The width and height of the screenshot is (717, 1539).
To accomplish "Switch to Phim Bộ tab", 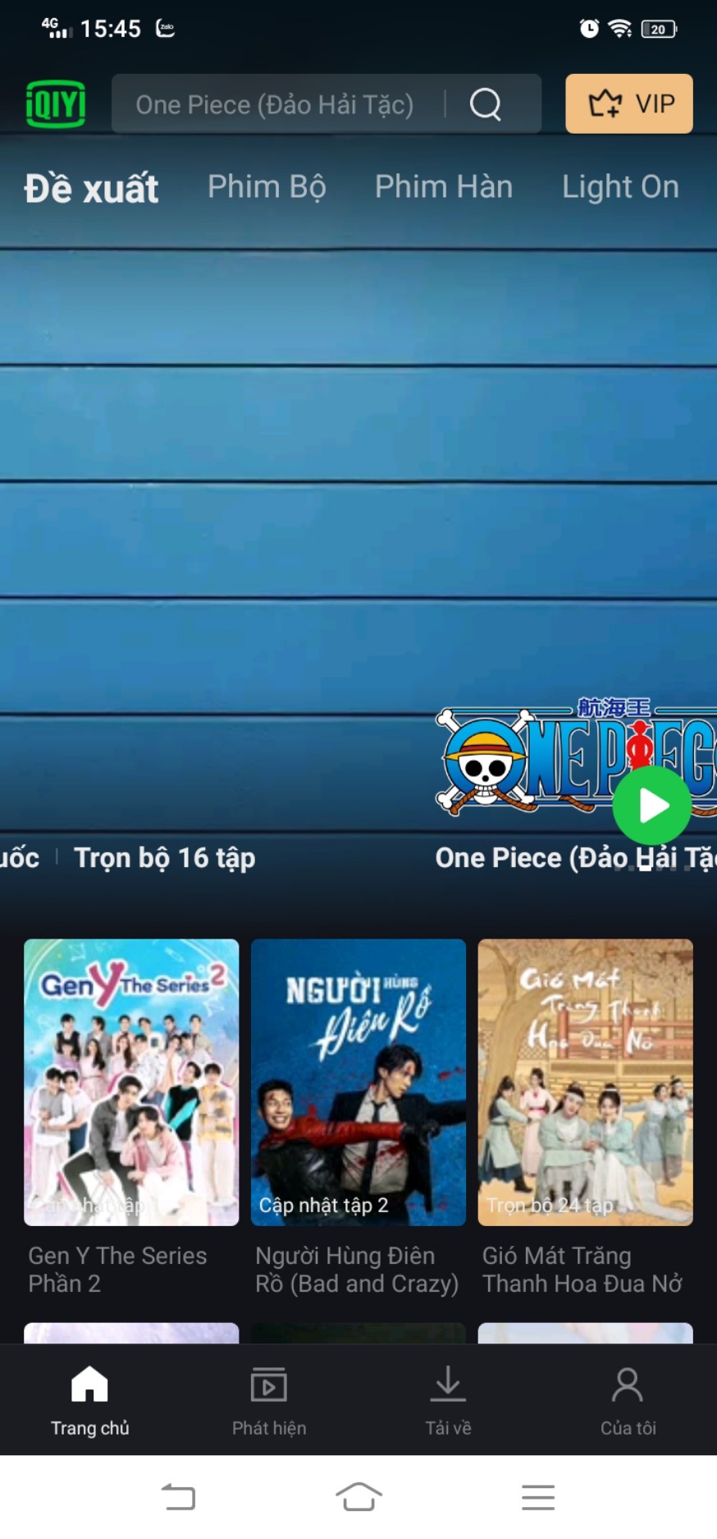I will click(267, 187).
